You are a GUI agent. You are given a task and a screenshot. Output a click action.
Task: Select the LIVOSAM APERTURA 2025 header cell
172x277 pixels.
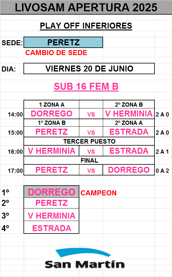[x=86, y=7]
